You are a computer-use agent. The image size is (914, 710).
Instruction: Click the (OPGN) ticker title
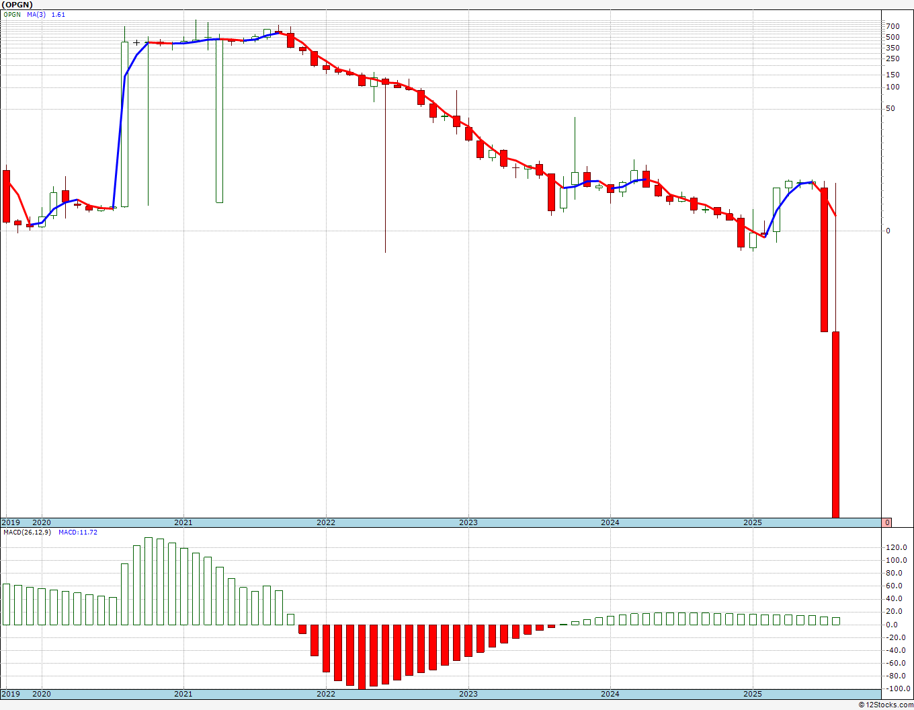point(16,5)
